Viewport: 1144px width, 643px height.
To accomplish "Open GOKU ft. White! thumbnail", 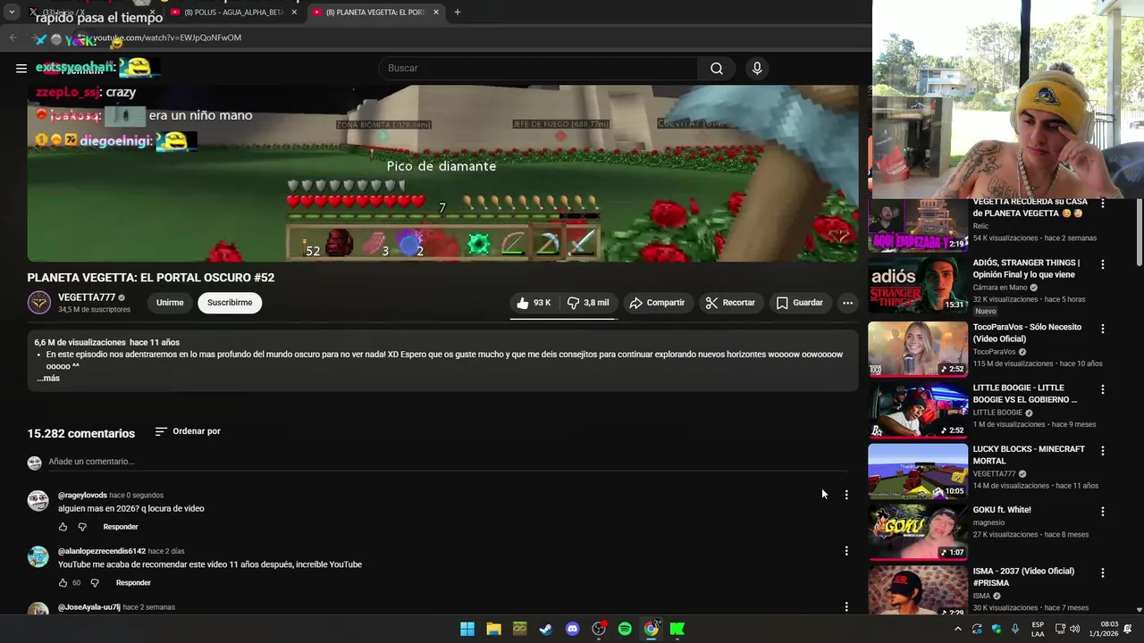I will tap(918, 532).
